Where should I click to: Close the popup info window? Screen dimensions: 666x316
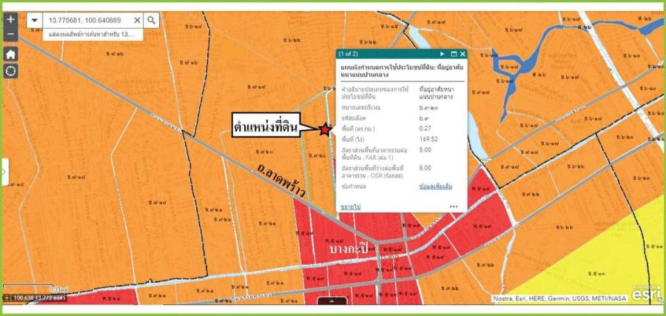point(462,54)
